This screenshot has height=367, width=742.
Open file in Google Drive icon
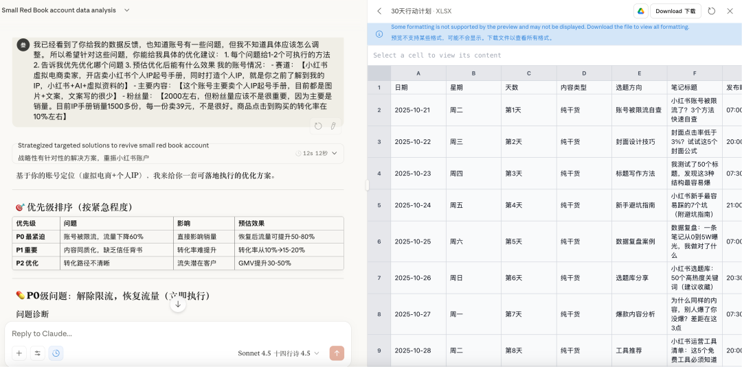(640, 11)
